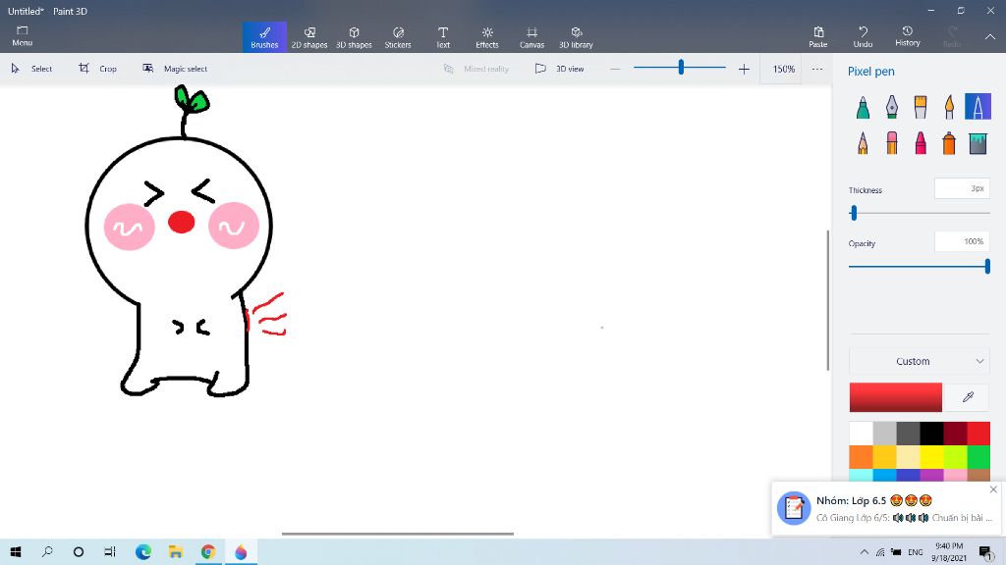Click the 150% zoom field
The width and height of the screenshot is (1006, 565).
coord(783,69)
